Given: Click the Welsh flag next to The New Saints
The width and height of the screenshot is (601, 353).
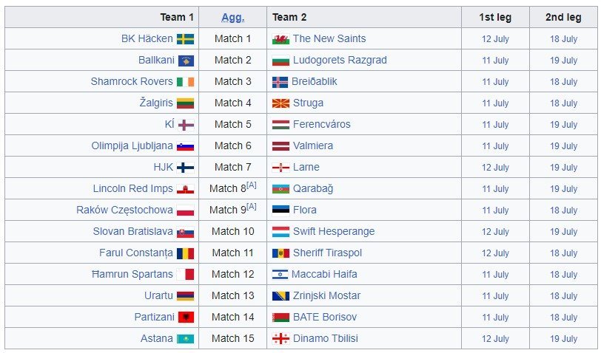Looking at the screenshot, I should pyautogui.click(x=281, y=39).
